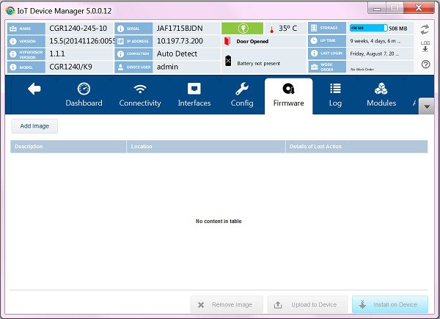
Task: Open help with the question mark icon
Action: 425,65
